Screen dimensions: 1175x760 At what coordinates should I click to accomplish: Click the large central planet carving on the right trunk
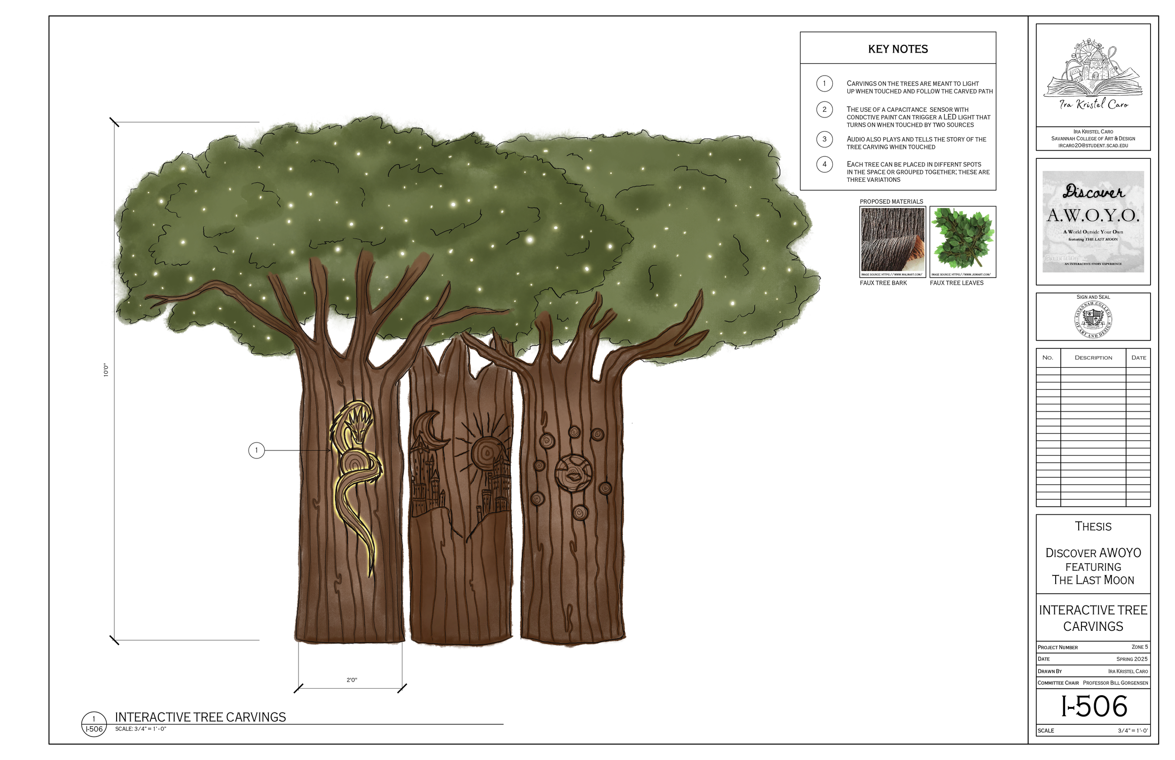[573, 473]
